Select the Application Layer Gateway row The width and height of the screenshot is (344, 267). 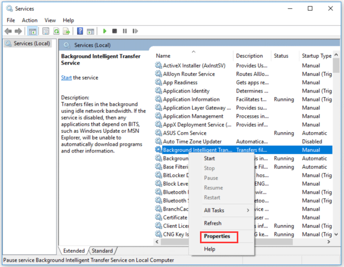243,107
